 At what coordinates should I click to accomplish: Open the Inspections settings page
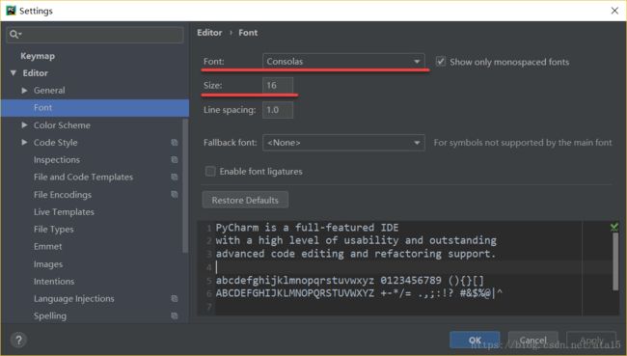(57, 159)
